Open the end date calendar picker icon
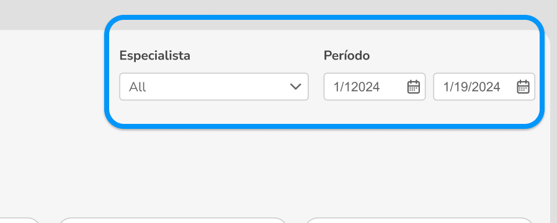The image size is (557, 223). pyautogui.click(x=523, y=87)
